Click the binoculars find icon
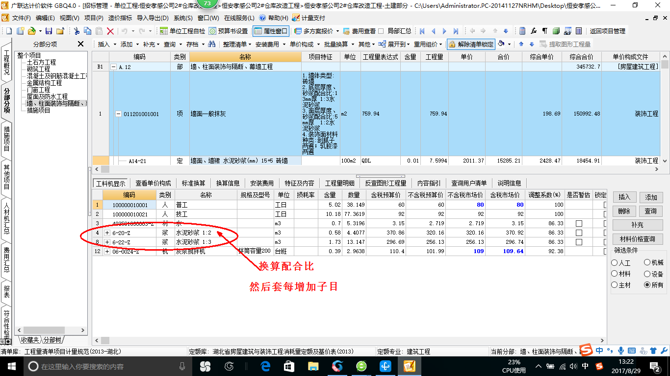 tap(212, 44)
